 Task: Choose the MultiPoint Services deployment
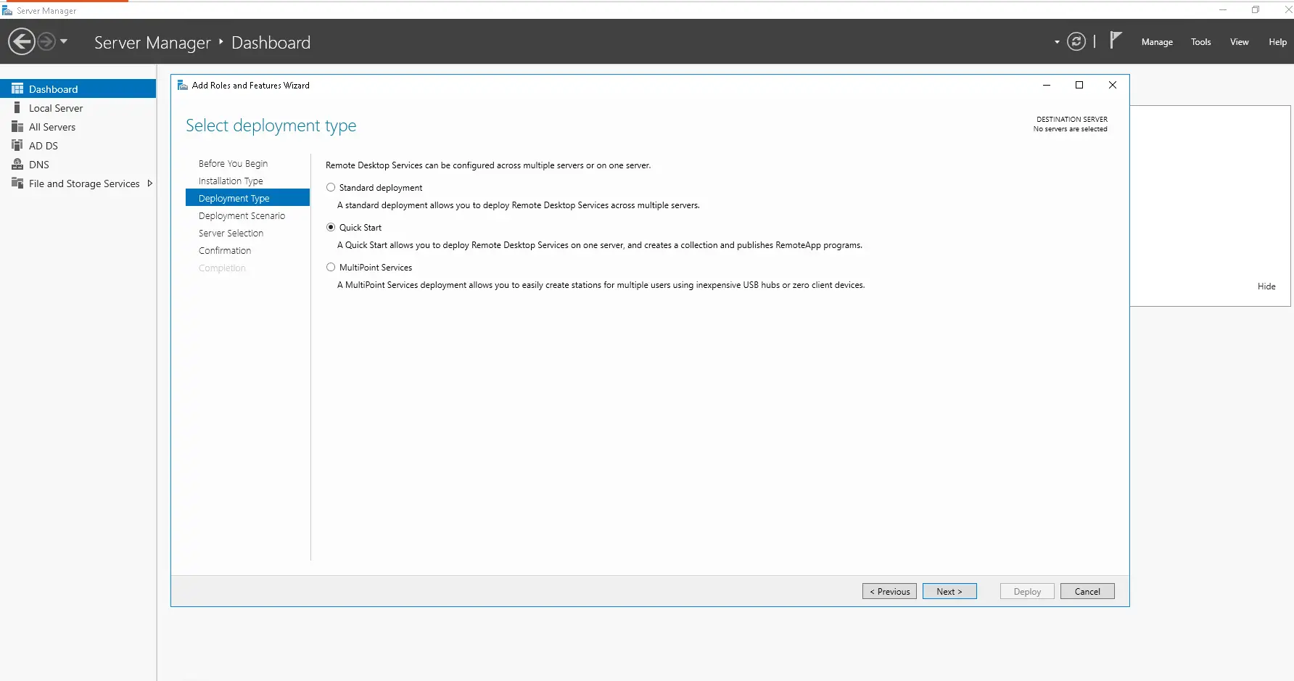tap(331, 267)
